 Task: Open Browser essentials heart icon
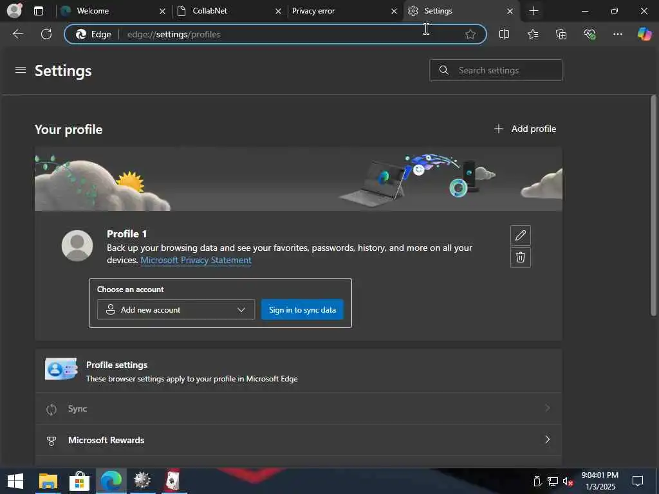[x=589, y=34]
